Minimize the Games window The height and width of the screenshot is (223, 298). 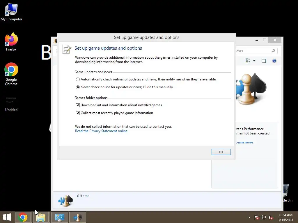pyautogui.click(x=257, y=40)
